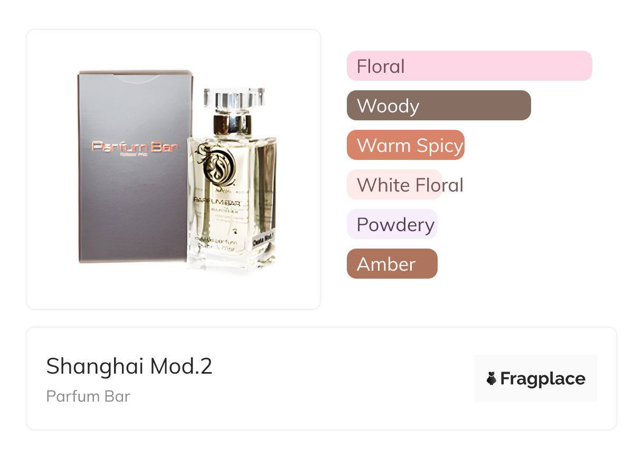The width and height of the screenshot is (643, 456).
Task: Choose the Warm Spicy accord bar
Action: pos(405,145)
